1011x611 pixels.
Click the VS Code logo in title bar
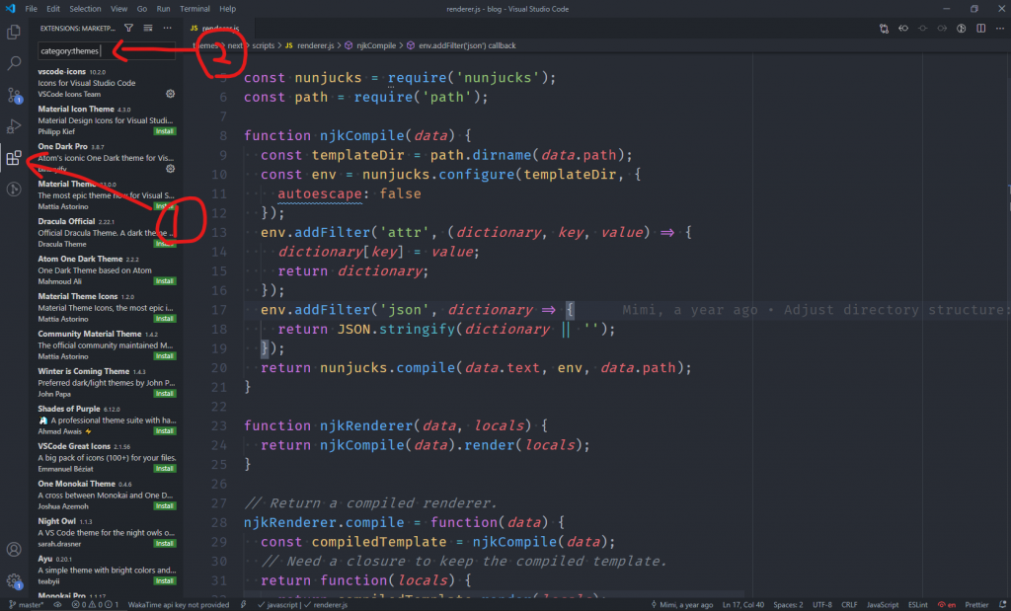click(10, 9)
